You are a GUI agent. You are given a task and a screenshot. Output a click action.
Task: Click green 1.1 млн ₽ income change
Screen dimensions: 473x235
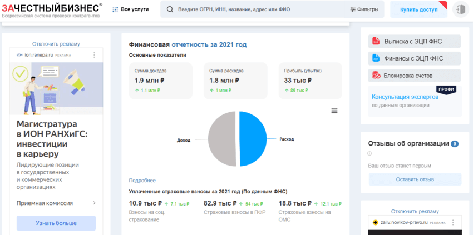pos(148,90)
